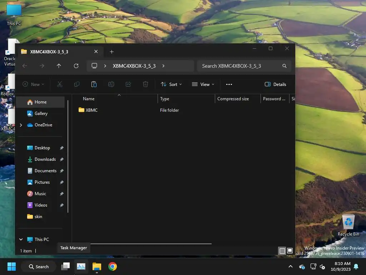Launch Google Chrome from the taskbar
Screen dimensions: 366x275
[x=113, y=266]
